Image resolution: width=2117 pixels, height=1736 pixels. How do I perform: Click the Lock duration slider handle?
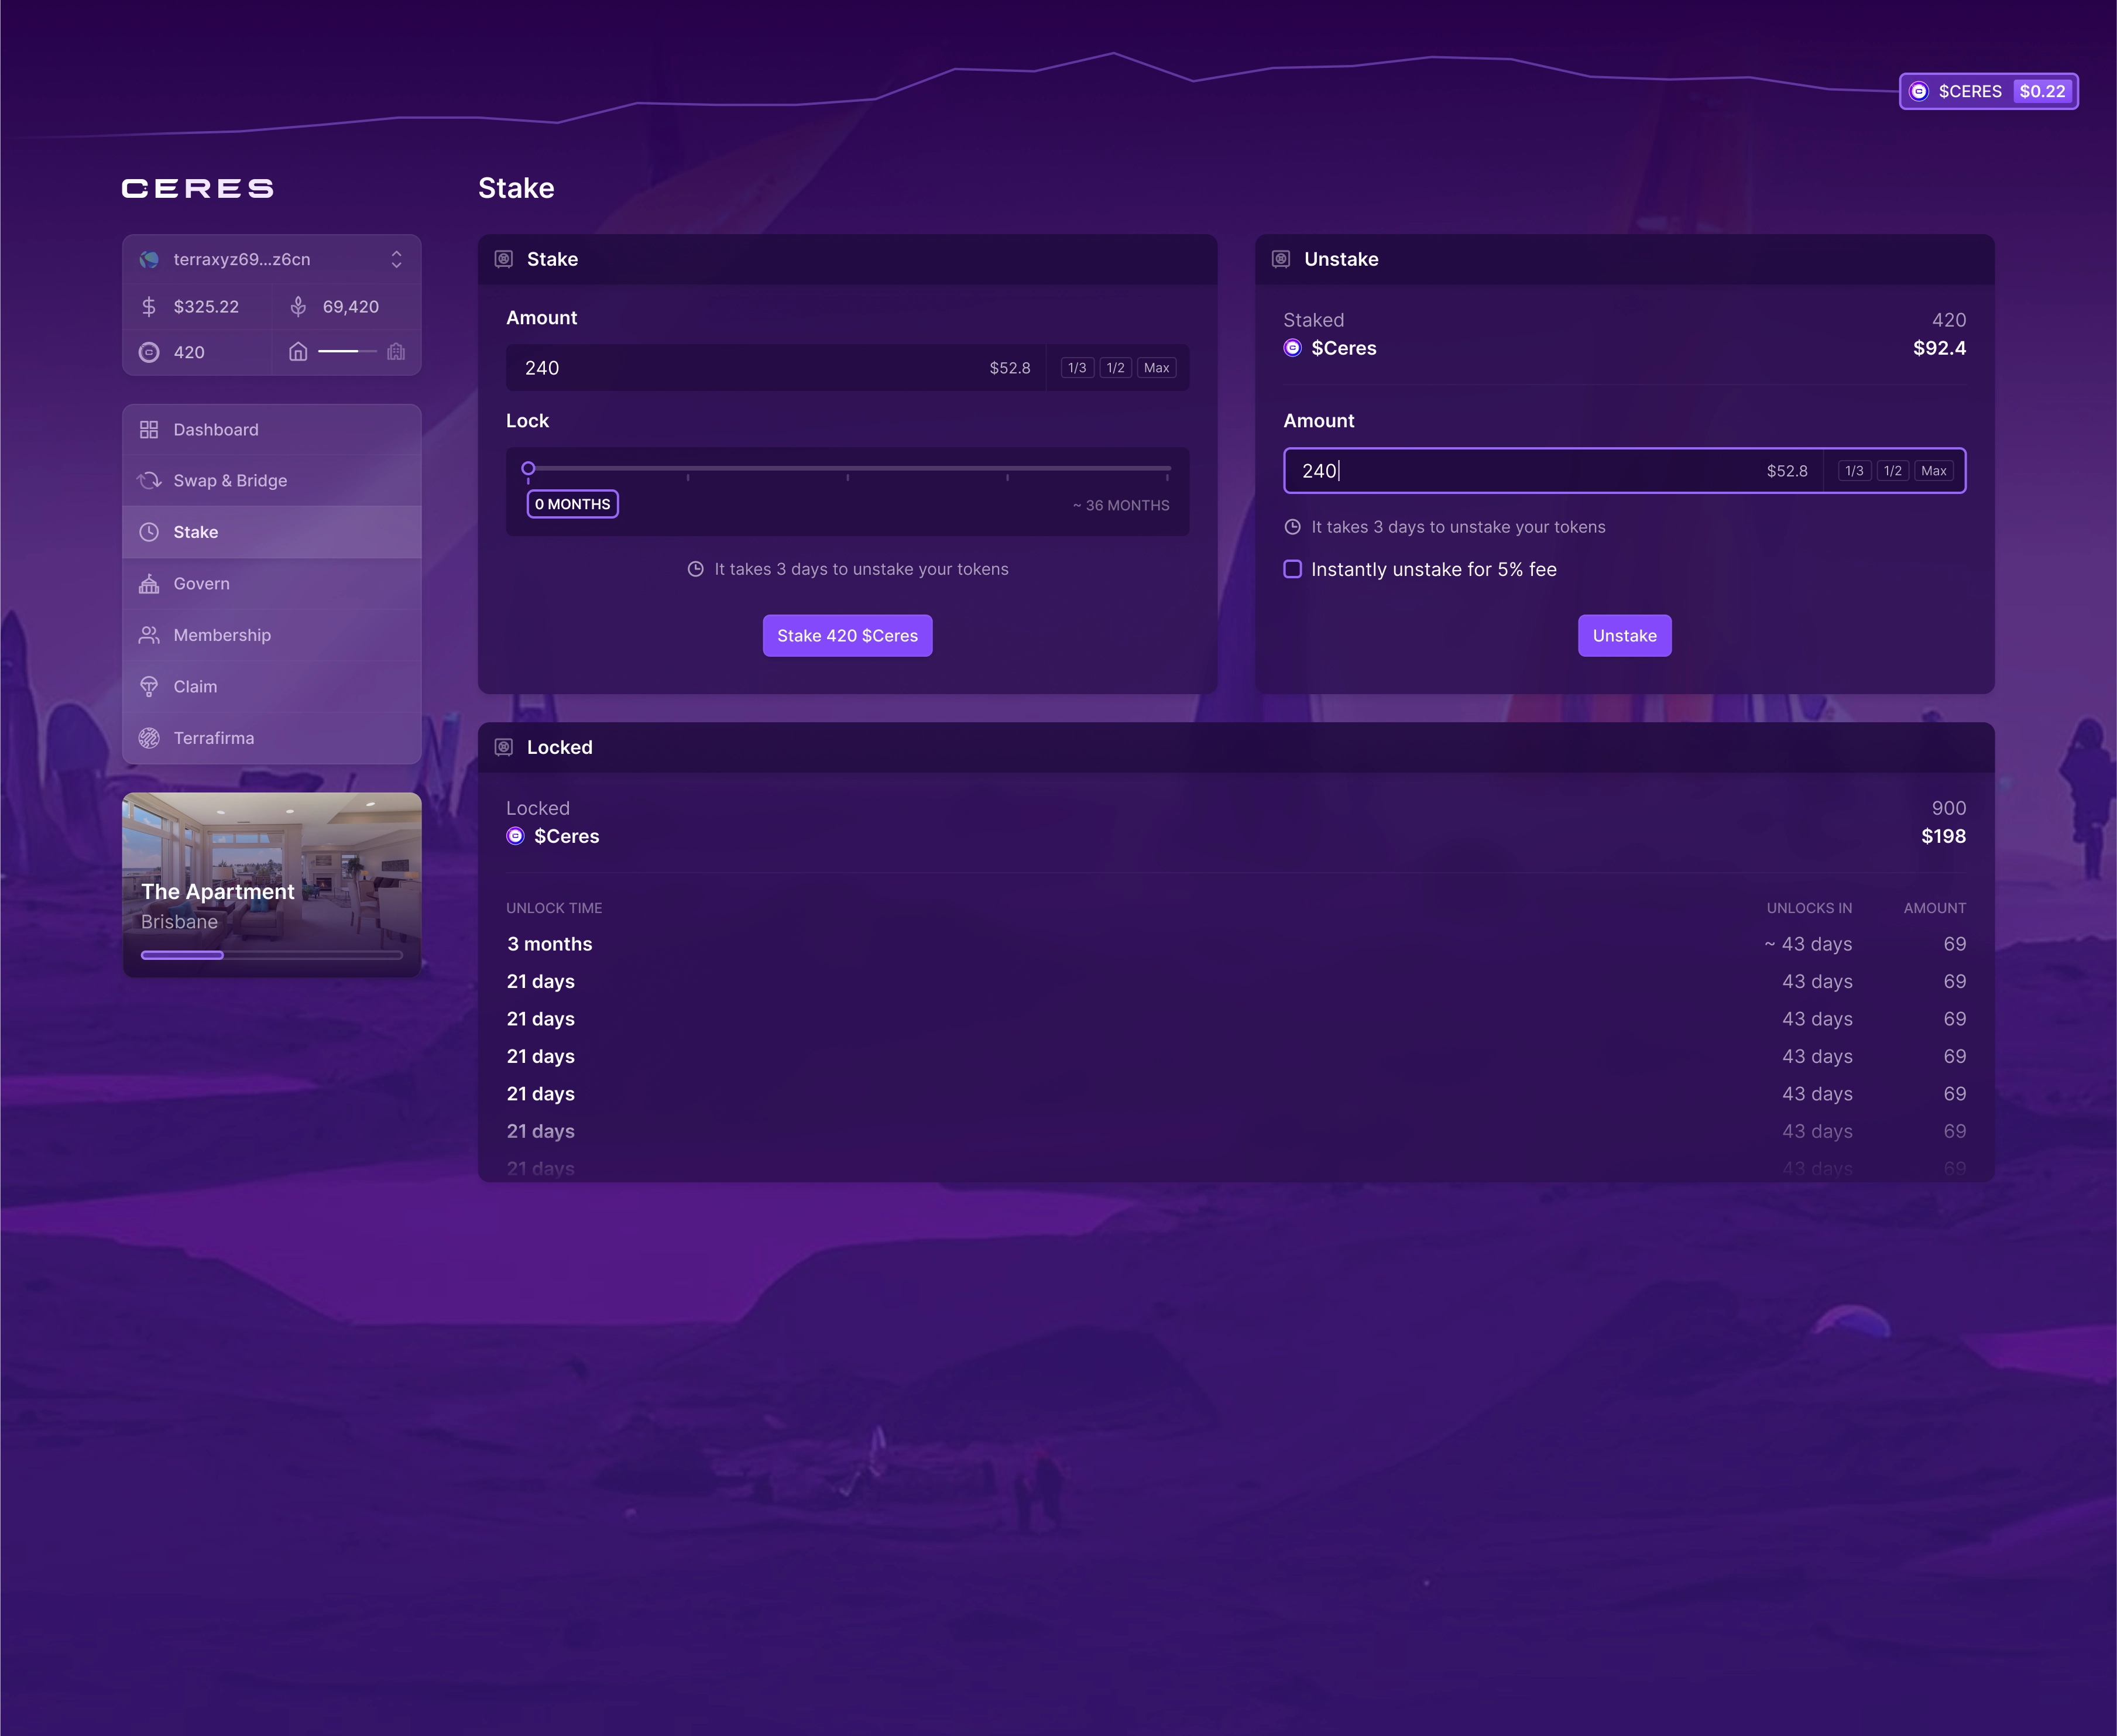click(528, 468)
